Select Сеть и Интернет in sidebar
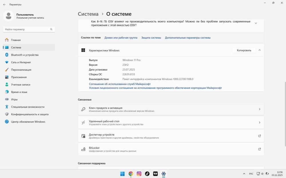Image resolution: width=286 pixels, height=178 pixels. pyautogui.click(x=29, y=62)
